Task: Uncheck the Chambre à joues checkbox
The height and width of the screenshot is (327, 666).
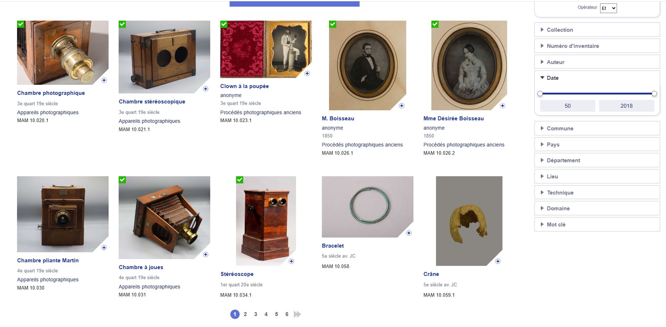Action: [122, 180]
